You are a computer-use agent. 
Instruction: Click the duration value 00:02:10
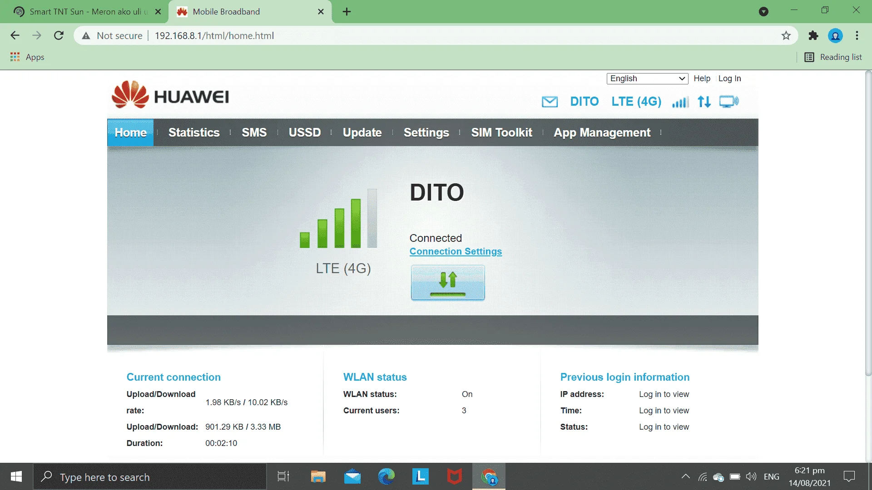click(221, 443)
